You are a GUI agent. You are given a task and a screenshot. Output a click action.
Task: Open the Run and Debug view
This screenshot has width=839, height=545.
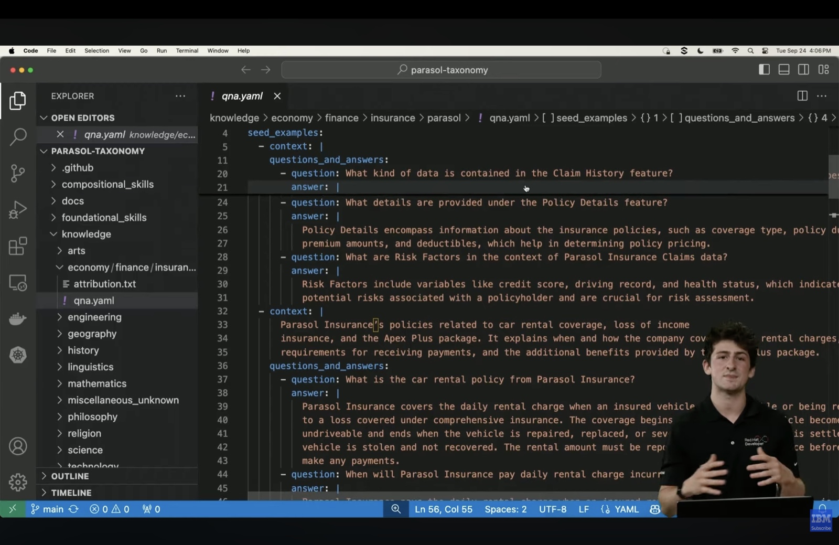coord(18,210)
